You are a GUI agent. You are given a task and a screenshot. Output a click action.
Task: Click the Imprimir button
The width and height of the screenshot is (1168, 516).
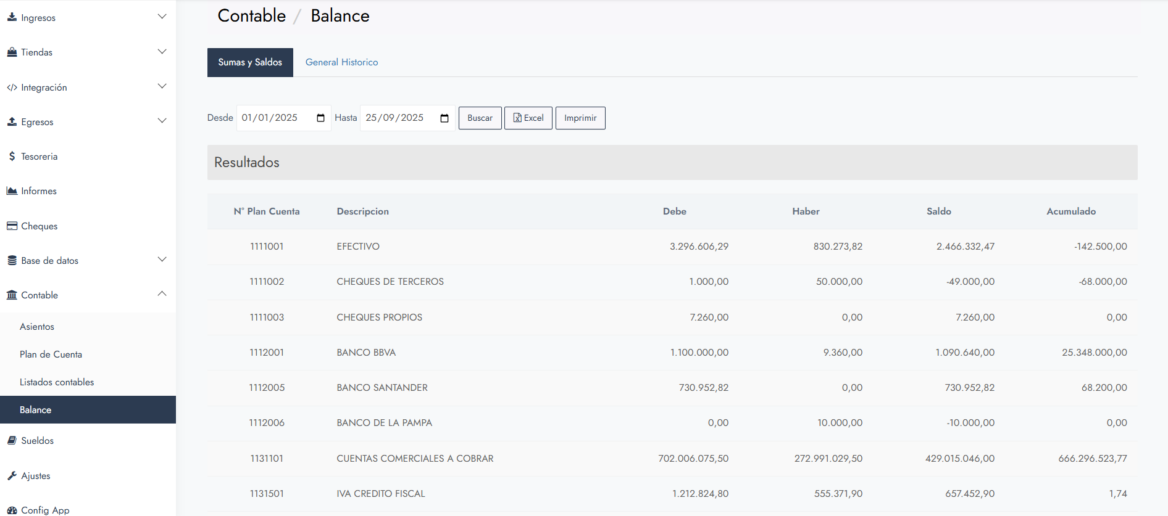[580, 118]
